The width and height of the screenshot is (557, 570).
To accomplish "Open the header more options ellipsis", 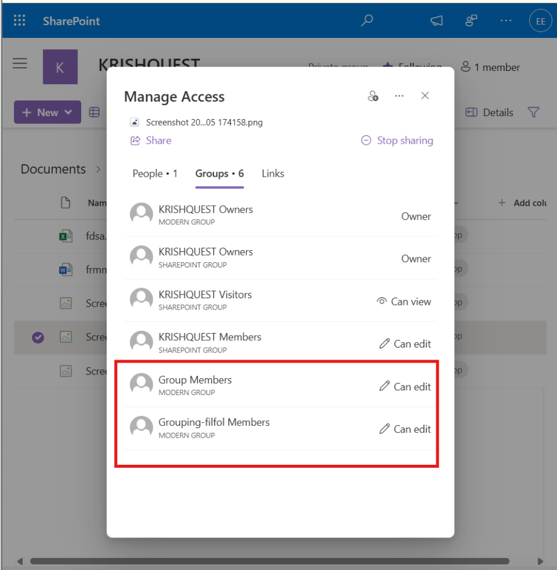I will coord(506,20).
